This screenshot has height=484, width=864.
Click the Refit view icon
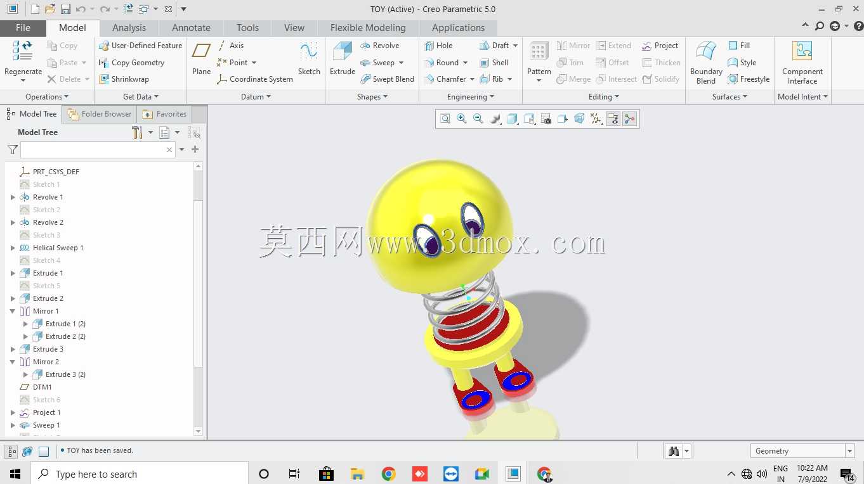(x=445, y=118)
